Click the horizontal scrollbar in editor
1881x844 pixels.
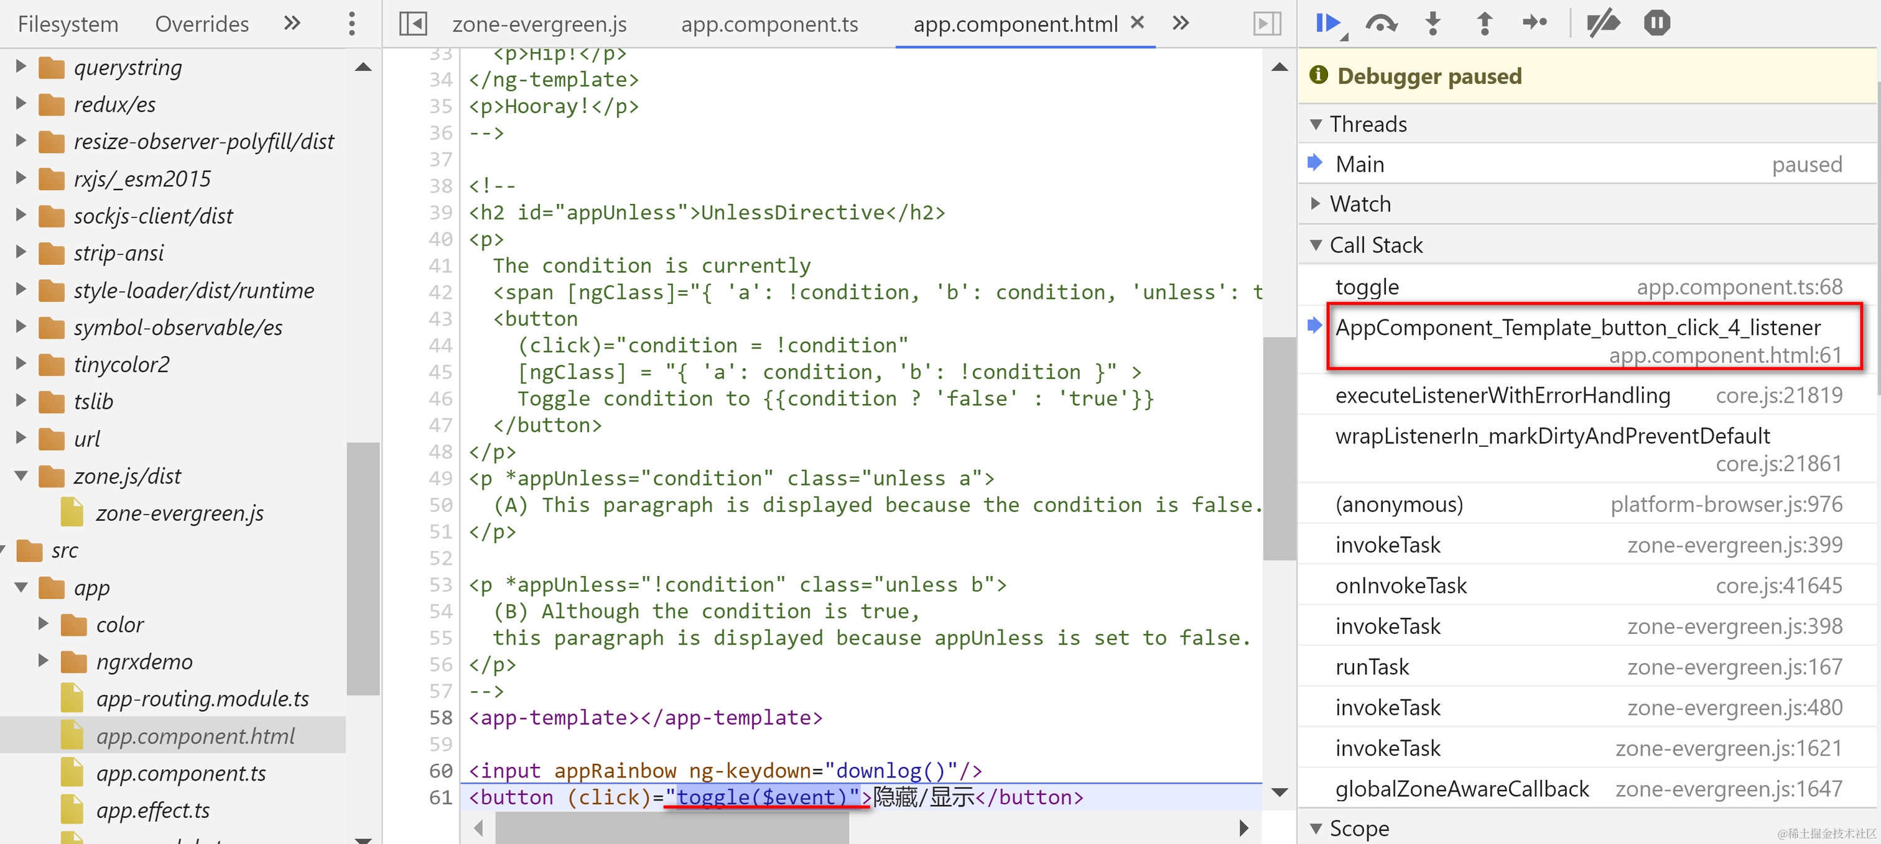point(672,828)
